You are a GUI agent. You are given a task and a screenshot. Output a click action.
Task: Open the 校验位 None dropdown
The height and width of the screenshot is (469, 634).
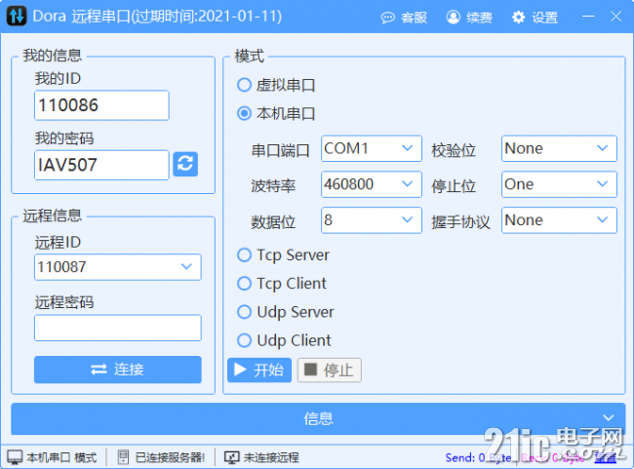[x=559, y=148]
